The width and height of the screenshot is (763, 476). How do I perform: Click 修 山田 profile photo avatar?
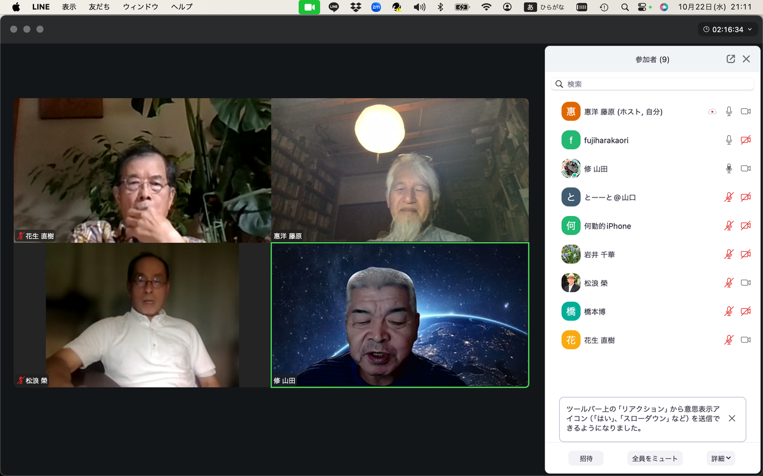click(x=571, y=168)
